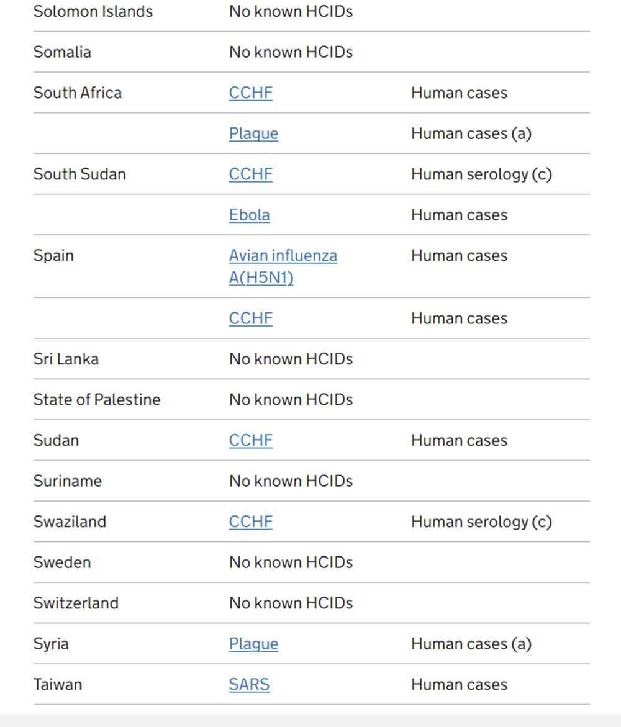Click the State of Palestine text
This screenshot has height=727, width=621.
point(97,400)
